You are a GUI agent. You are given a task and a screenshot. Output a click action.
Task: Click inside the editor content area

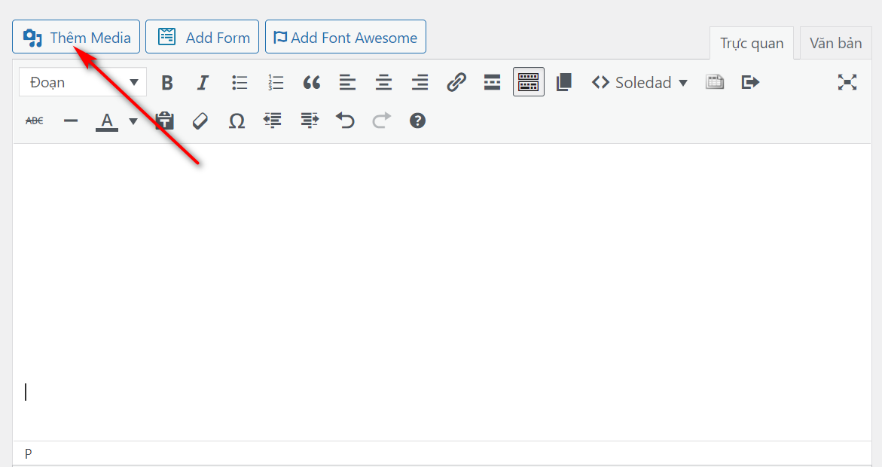(441, 286)
